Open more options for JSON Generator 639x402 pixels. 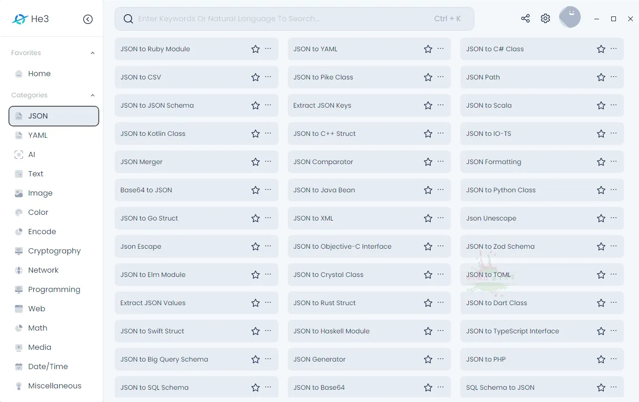(441, 359)
